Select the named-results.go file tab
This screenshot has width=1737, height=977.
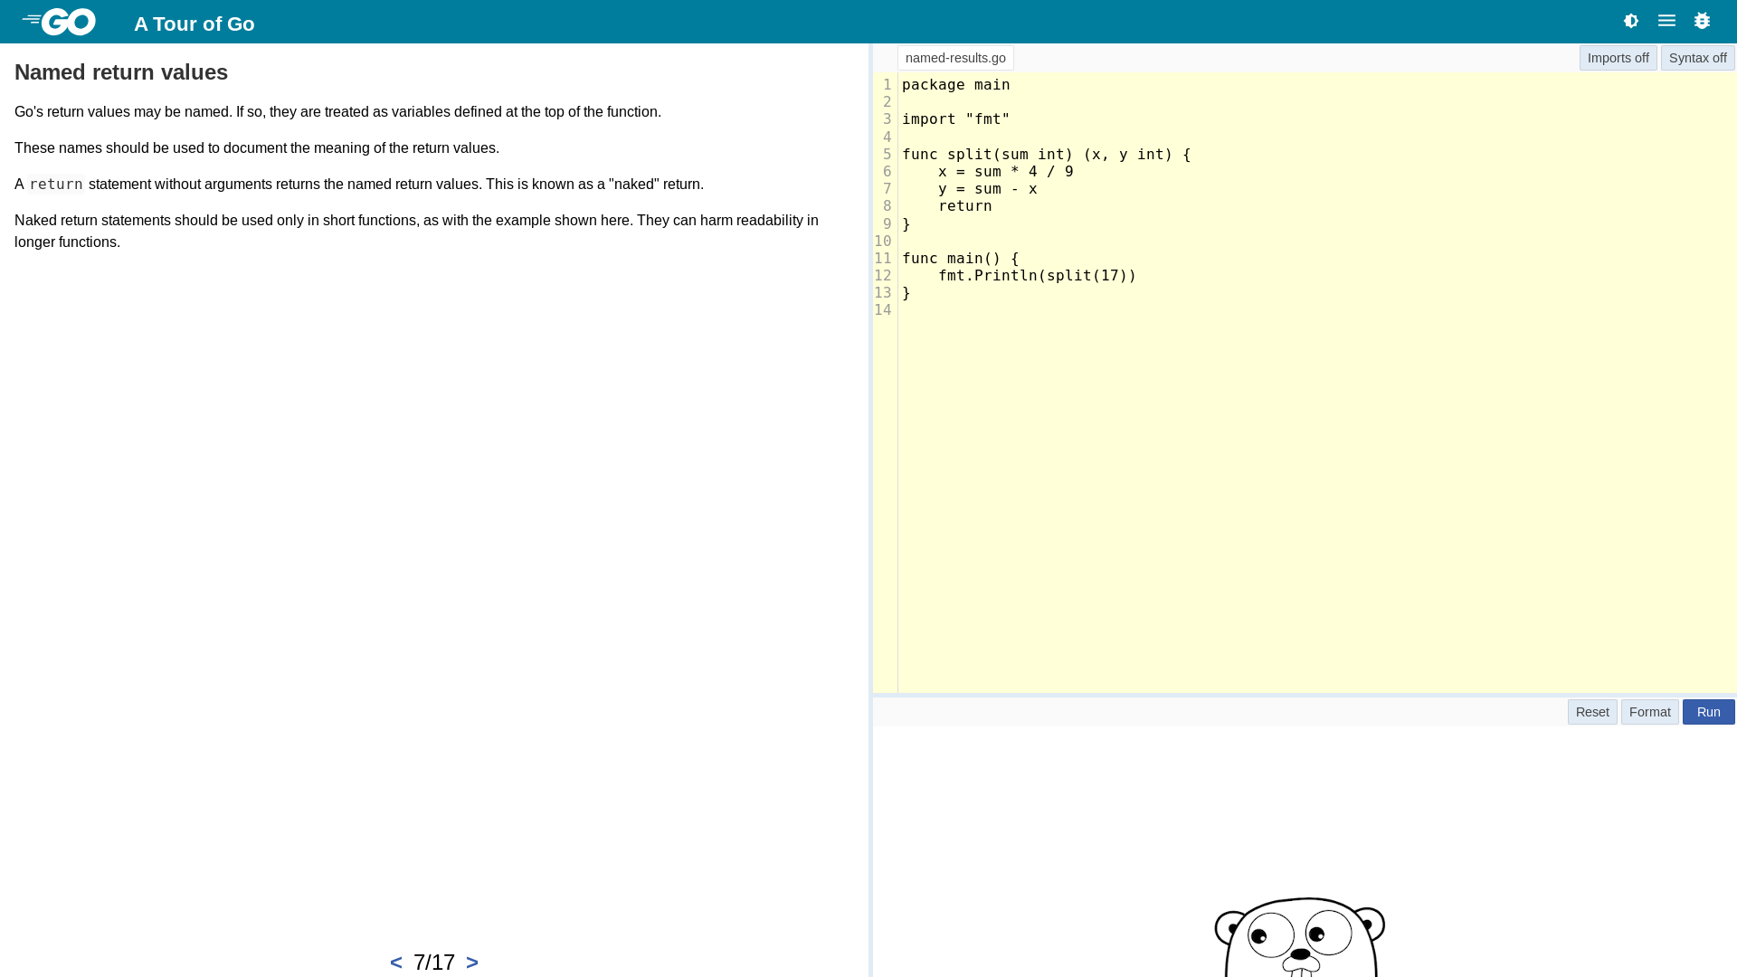pyautogui.click(x=955, y=58)
